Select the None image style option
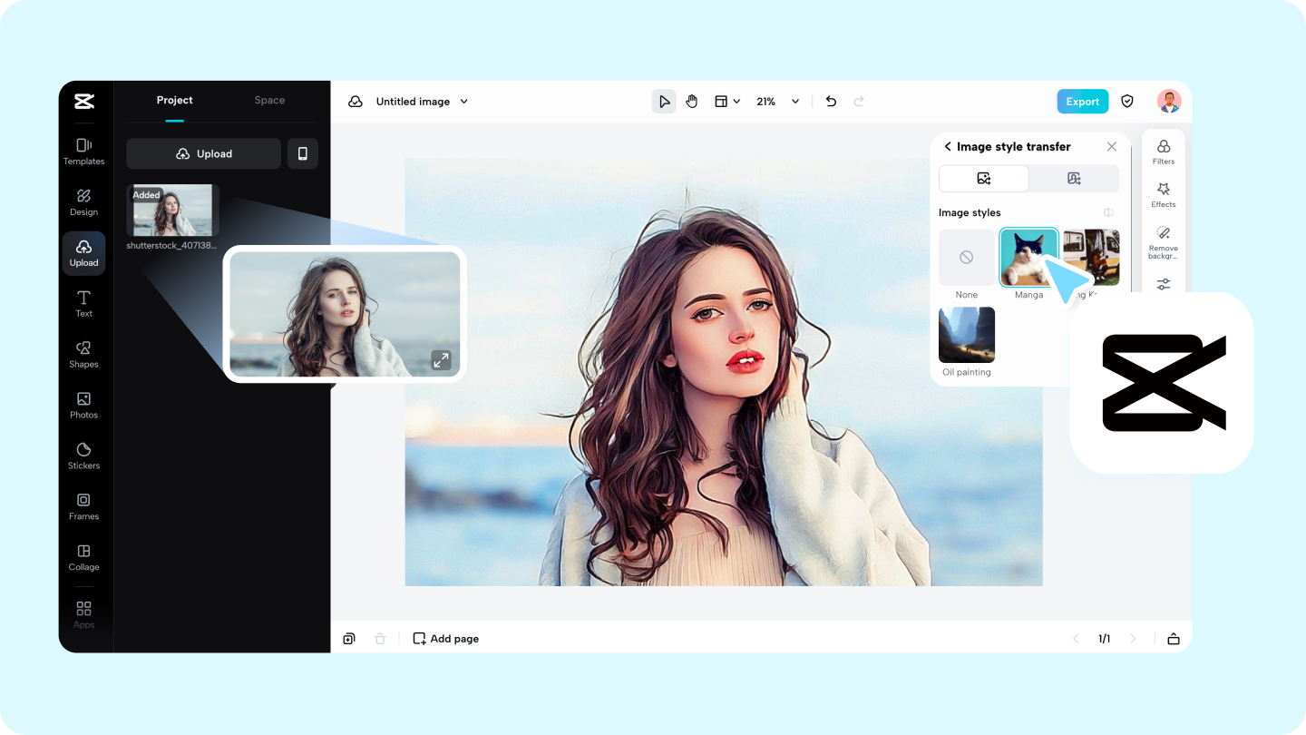1306x735 pixels. [966, 257]
